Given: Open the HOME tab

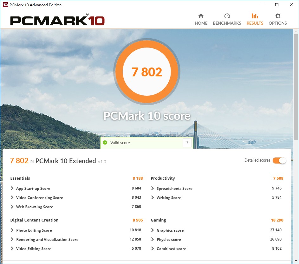Looking at the screenshot, I should click(201, 19).
